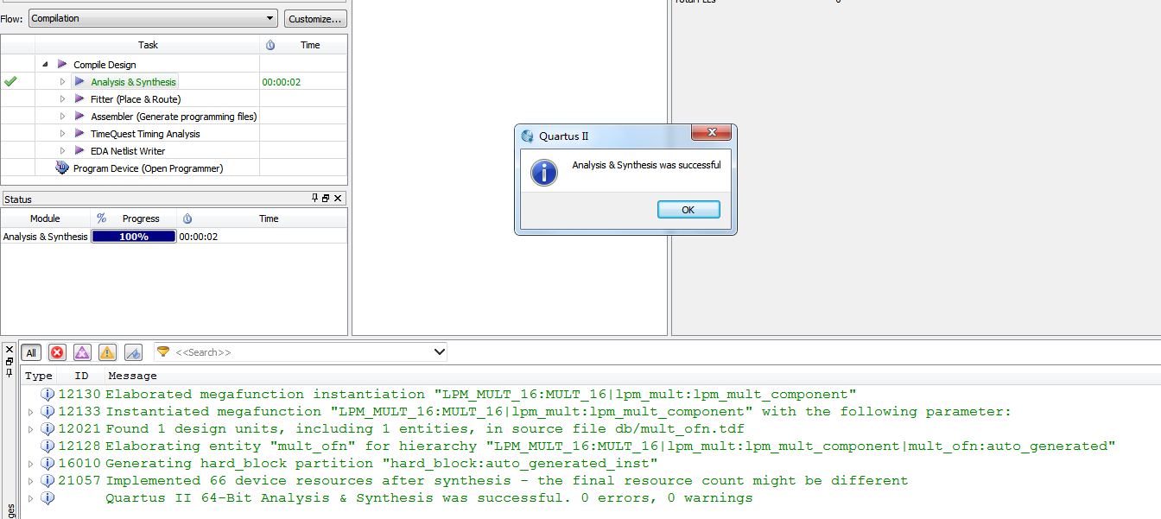This screenshot has width=1161, height=519.
Task: Click the Compile Design play icon
Action: pyautogui.click(x=62, y=65)
